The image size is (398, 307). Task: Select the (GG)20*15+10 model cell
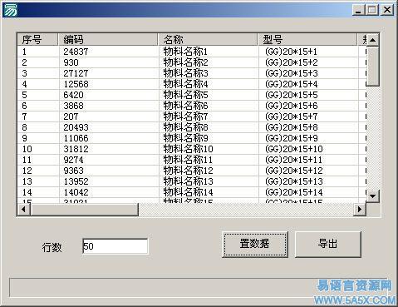[308, 149]
